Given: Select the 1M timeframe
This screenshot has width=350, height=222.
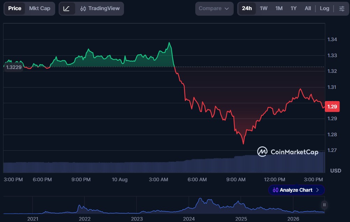Looking at the screenshot, I should (279, 8).
